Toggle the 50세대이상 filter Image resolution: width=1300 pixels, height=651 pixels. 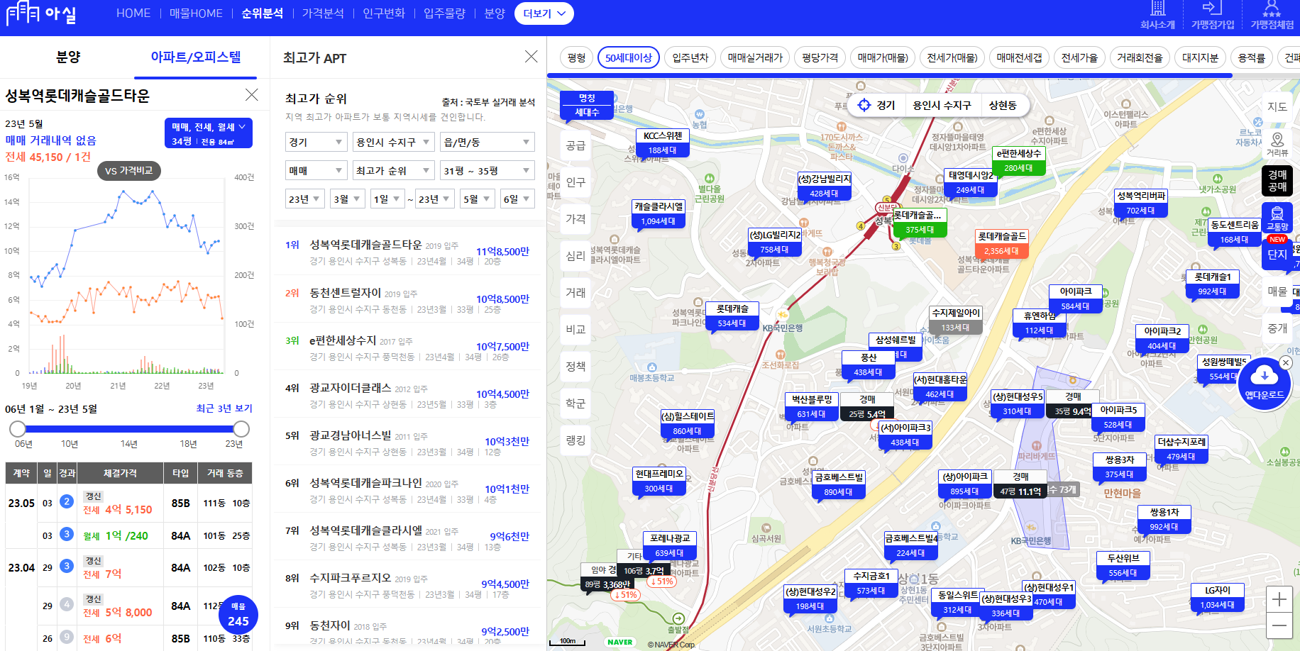(x=629, y=57)
